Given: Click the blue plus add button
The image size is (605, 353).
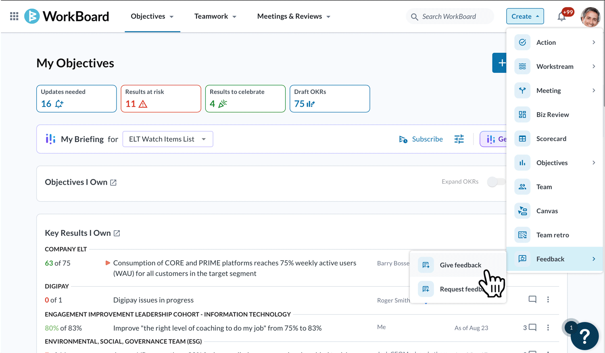Looking at the screenshot, I should [x=499, y=63].
